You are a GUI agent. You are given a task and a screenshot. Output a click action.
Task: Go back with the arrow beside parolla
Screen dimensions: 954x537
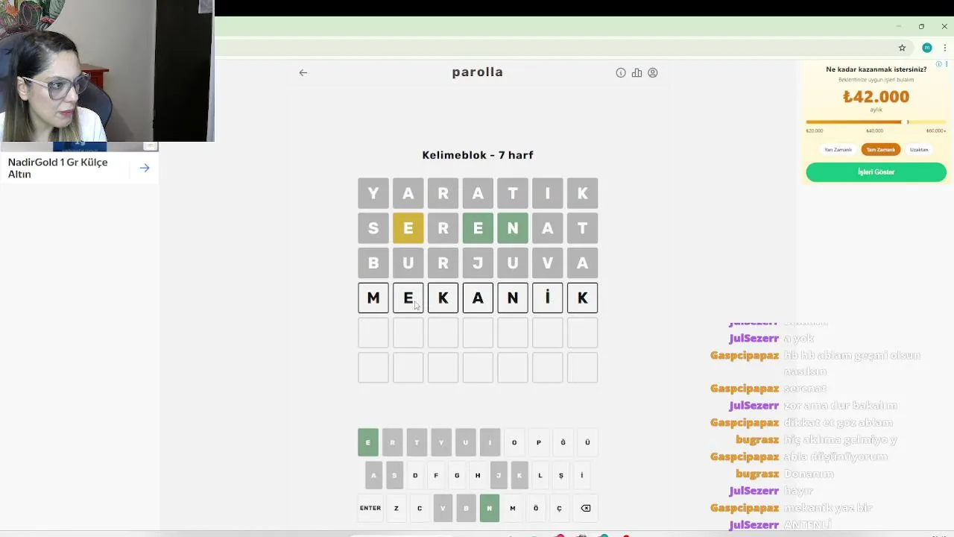pyautogui.click(x=303, y=72)
